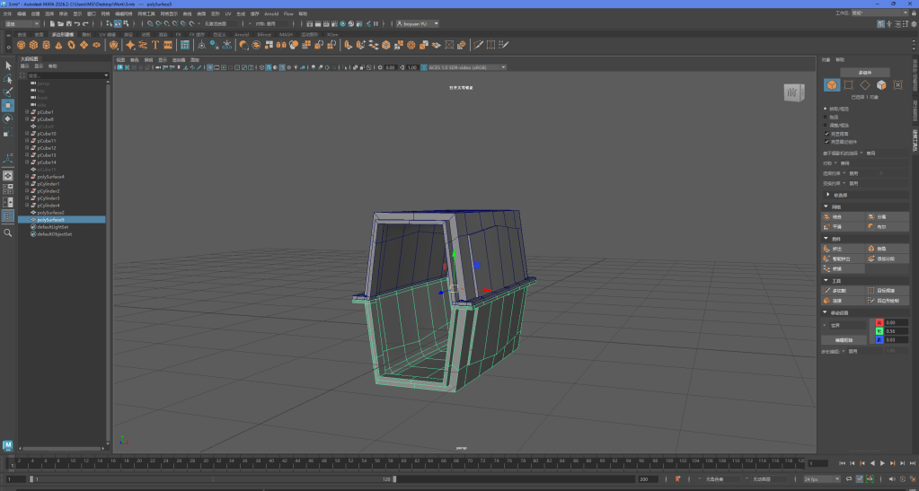Expand the pCube1 node in the outliner
Screen dimensions: 919x491
(26, 112)
